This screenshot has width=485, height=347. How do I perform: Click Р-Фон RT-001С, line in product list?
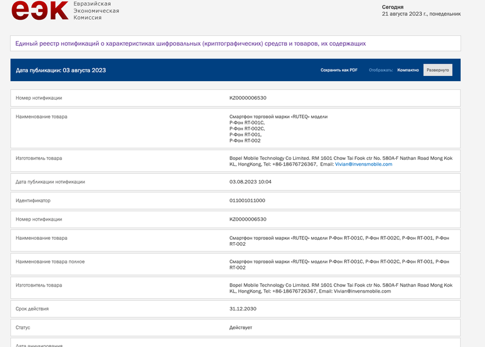point(247,123)
